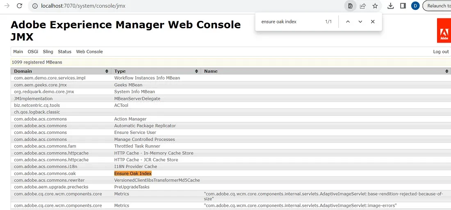Open the Main menu
The height and width of the screenshot is (210, 451).
click(x=18, y=52)
